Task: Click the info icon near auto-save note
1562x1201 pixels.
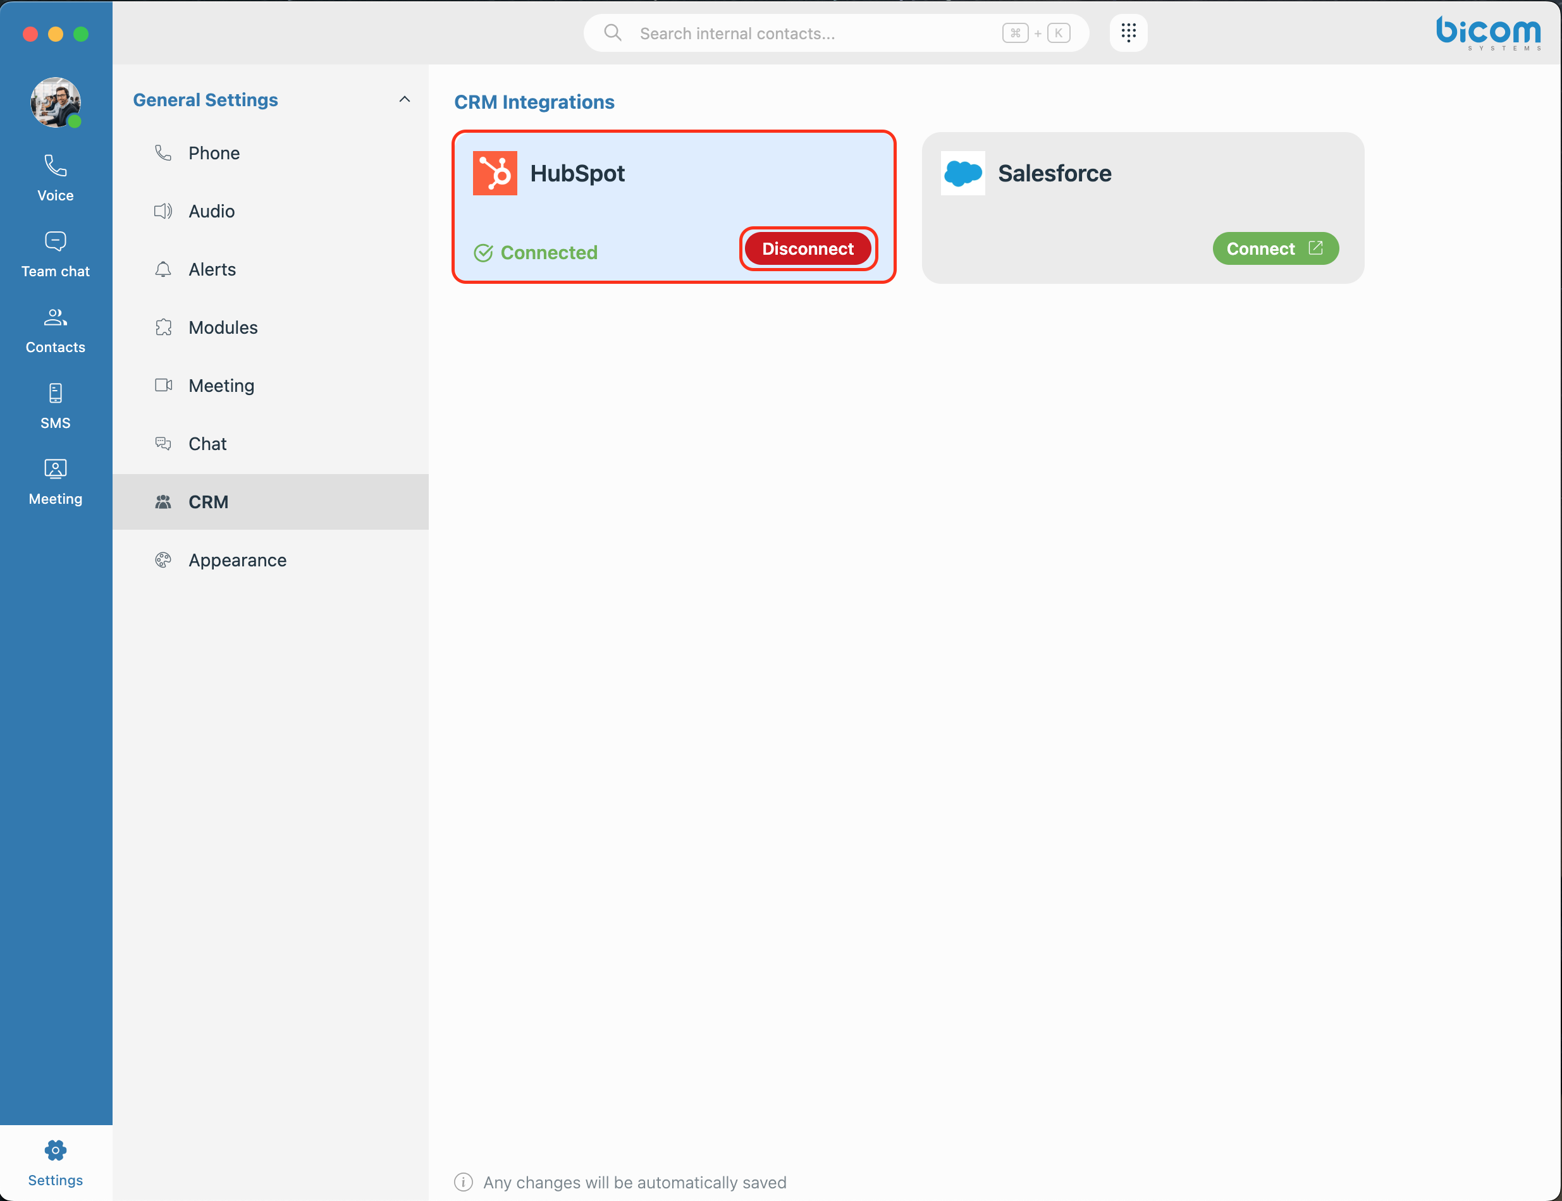Action: pyautogui.click(x=464, y=1183)
